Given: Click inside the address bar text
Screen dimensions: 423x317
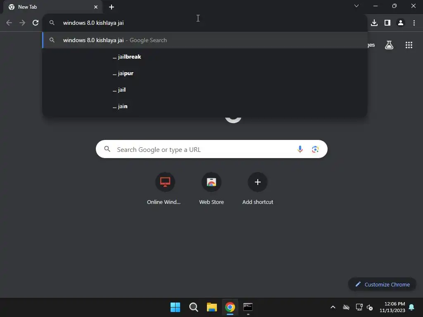Looking at the screenshot, I should (x=93, y=23).
